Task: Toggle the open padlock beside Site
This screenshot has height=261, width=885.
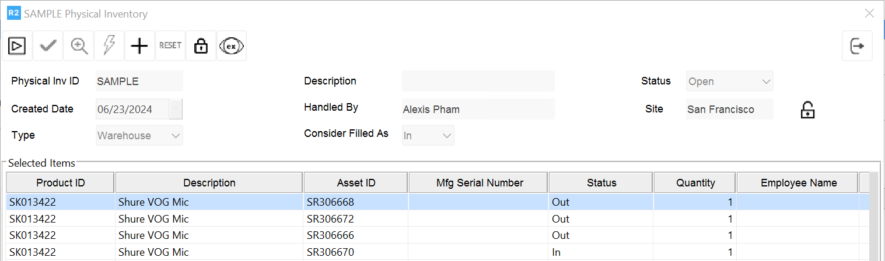Action: point(807,110)
